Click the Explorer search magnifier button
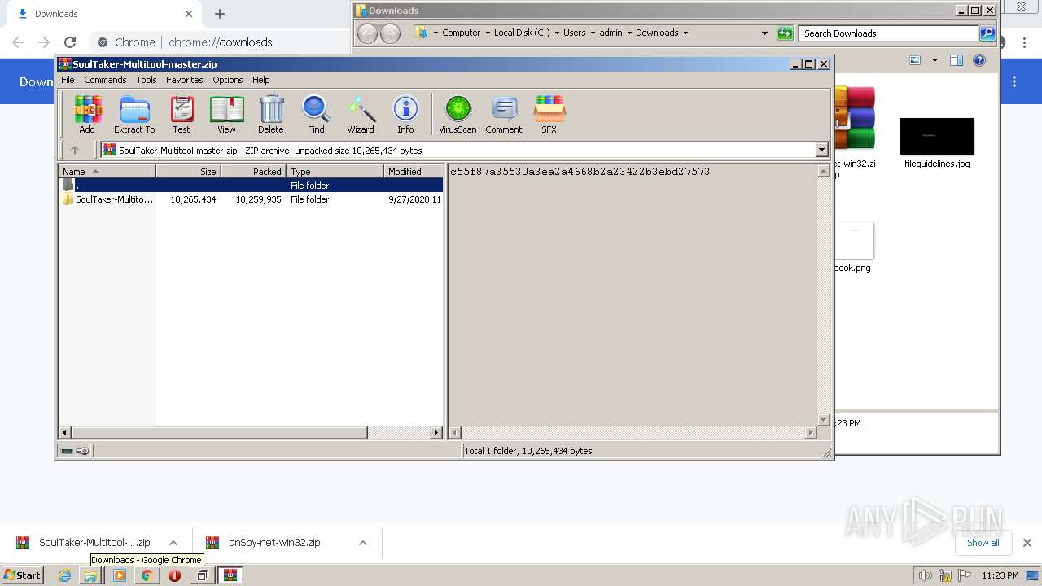The width and height of the screenshot is (1042, 586). [x=987, y=33]
